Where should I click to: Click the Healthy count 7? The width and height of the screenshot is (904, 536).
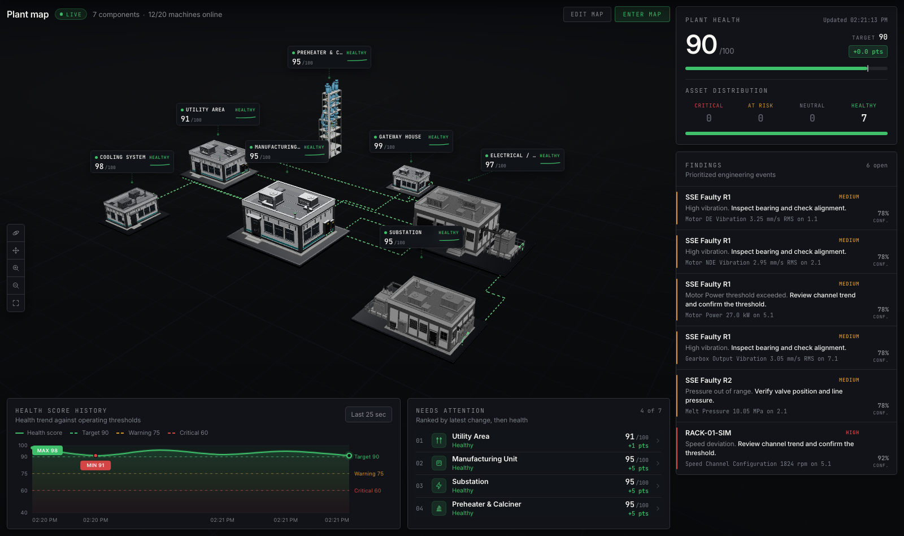pos(864,118)
